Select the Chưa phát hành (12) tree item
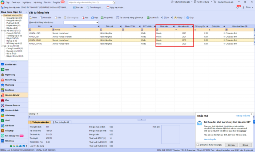Viewport: 255px width, 152px height. pyautogui.click(x=14, y=18)
